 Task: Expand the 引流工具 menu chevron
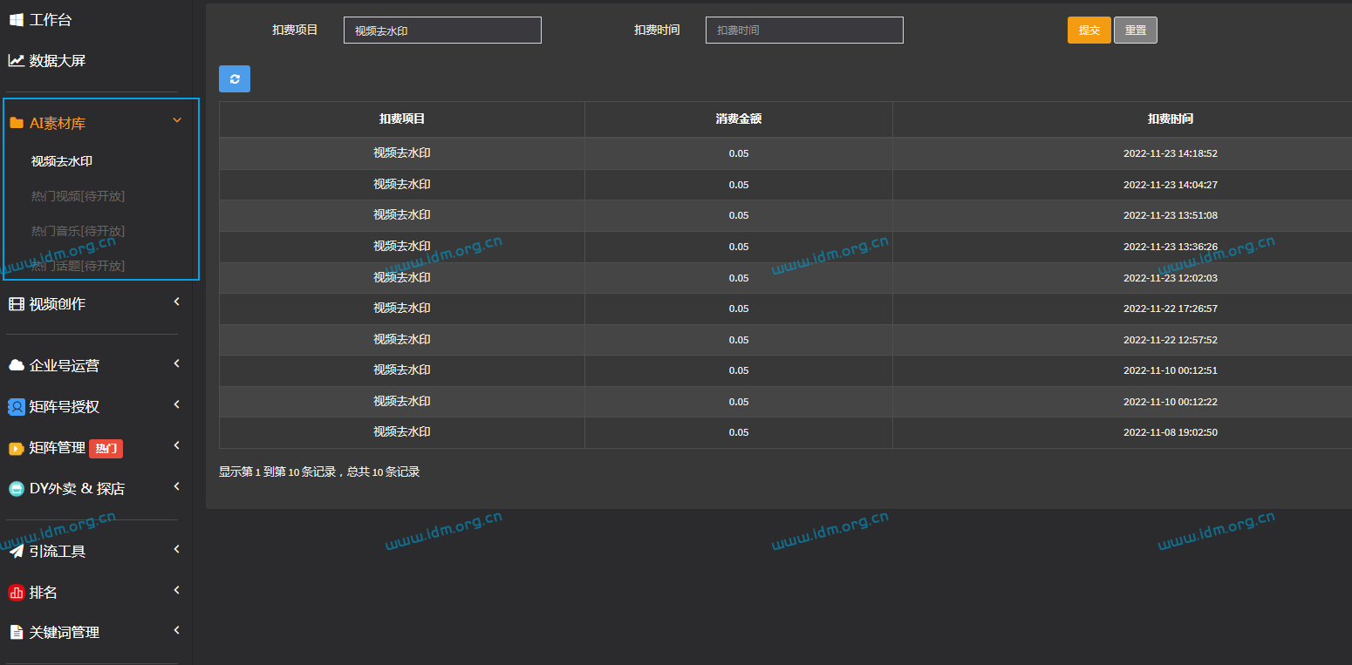pos(177,549)
